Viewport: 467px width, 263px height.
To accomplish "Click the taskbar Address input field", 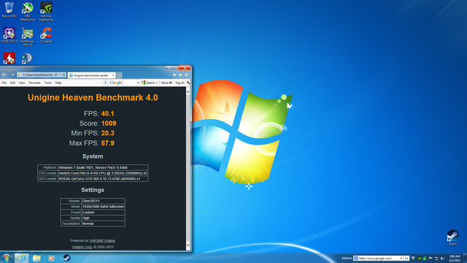I will (379, 258).
